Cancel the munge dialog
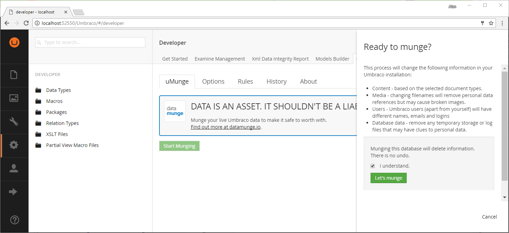Screen dimensions: 509x233 [x=489, y=217]
